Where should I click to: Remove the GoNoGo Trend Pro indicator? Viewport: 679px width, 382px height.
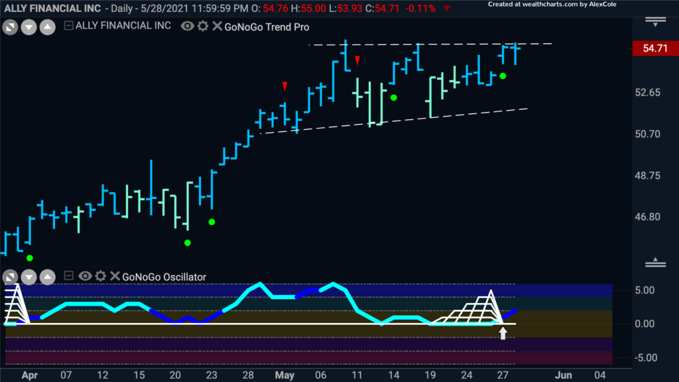click(217, 26)
